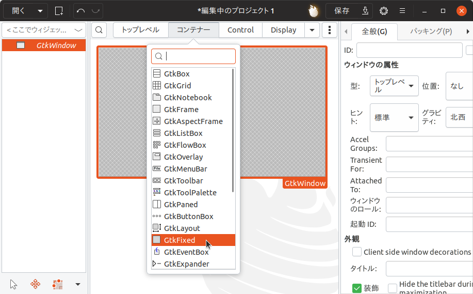Click the Attached To field
Screen dimensions: 473x294
coord(429,185)
